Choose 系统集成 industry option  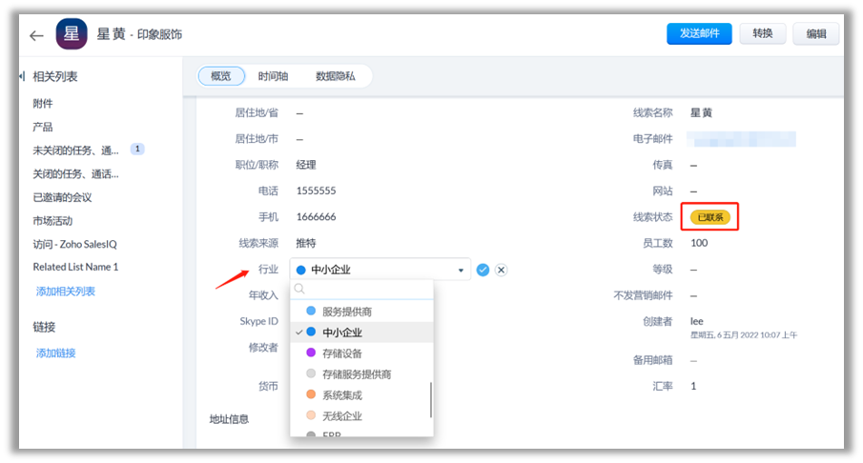click(341, 395)
